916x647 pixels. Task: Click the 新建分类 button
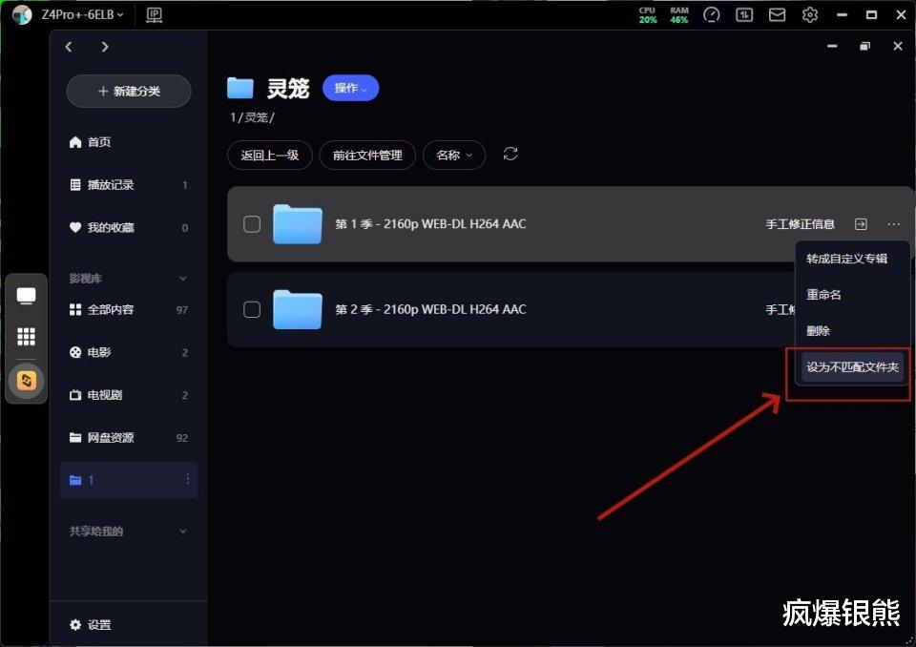[x=129, y=92]
